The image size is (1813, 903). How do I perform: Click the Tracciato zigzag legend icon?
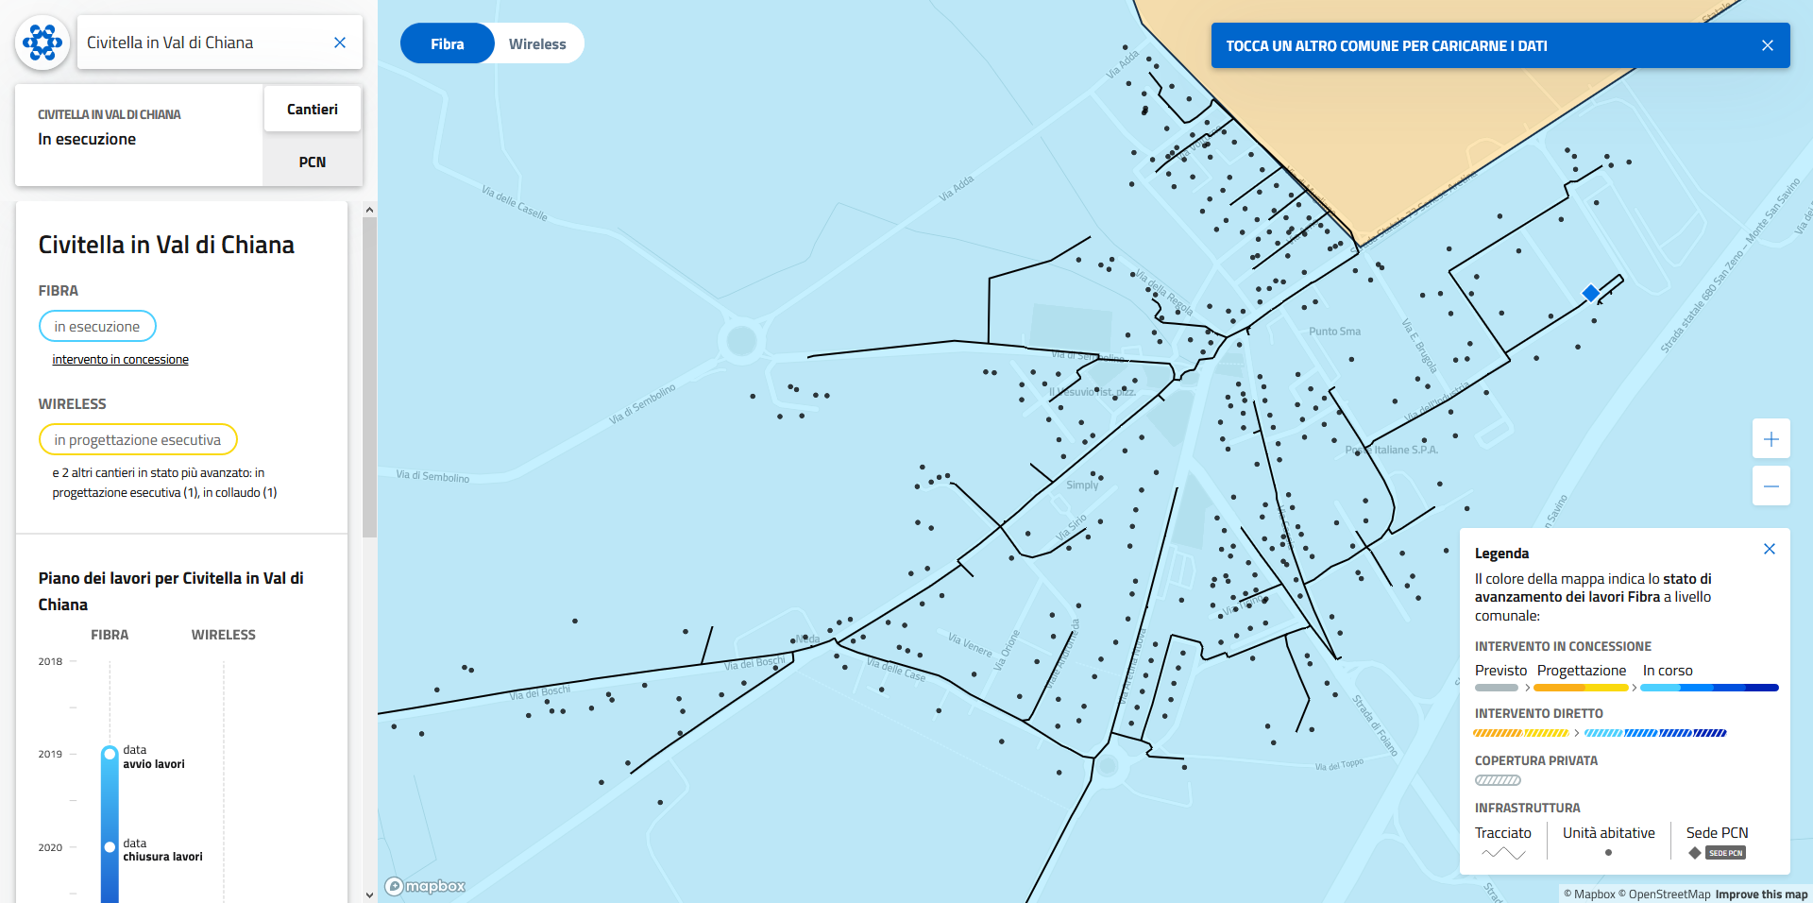pos(1503,854)
